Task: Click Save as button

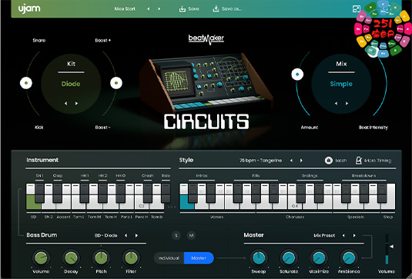Action: click(x=227, y=9)
